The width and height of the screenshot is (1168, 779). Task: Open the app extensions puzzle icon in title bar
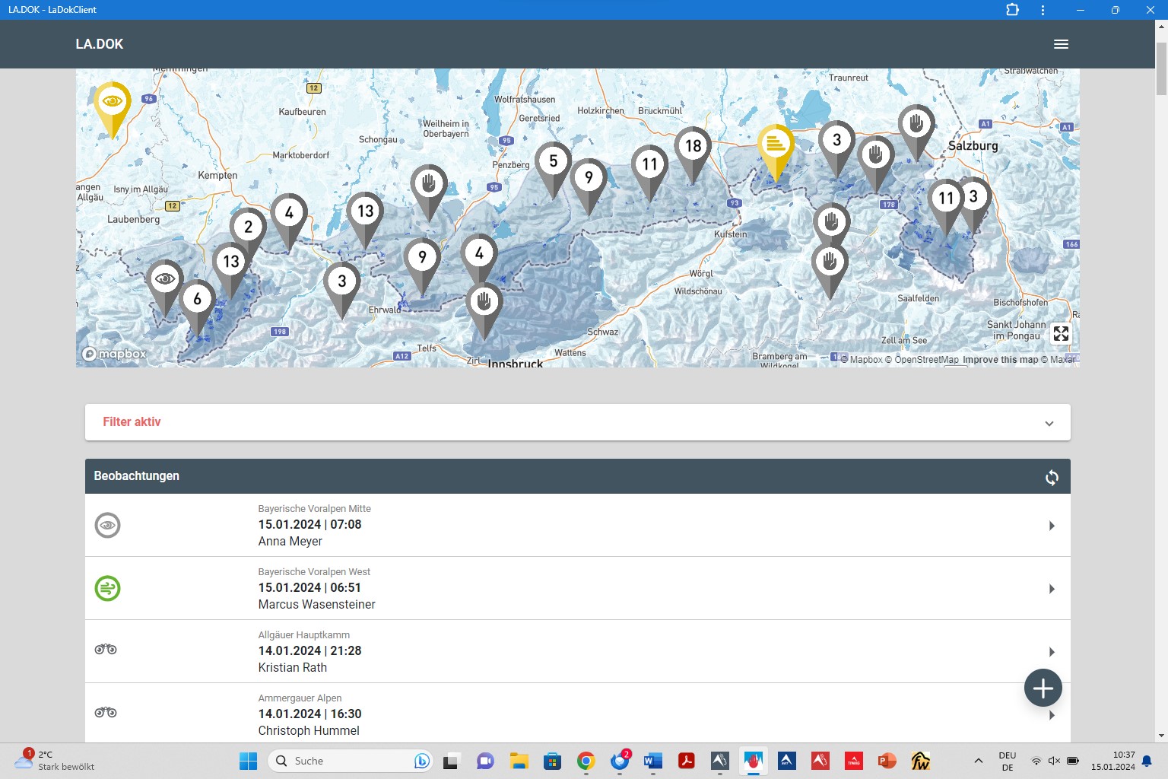pyautogui.click(x=1012, y=10)
